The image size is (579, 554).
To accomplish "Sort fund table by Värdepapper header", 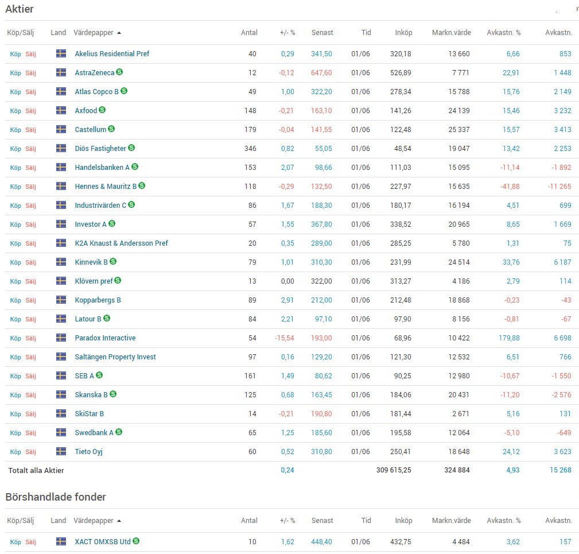I will (94, 521).
